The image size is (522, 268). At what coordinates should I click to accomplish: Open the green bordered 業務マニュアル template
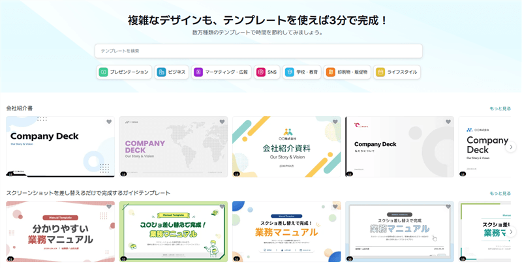(x=174, y=231)
